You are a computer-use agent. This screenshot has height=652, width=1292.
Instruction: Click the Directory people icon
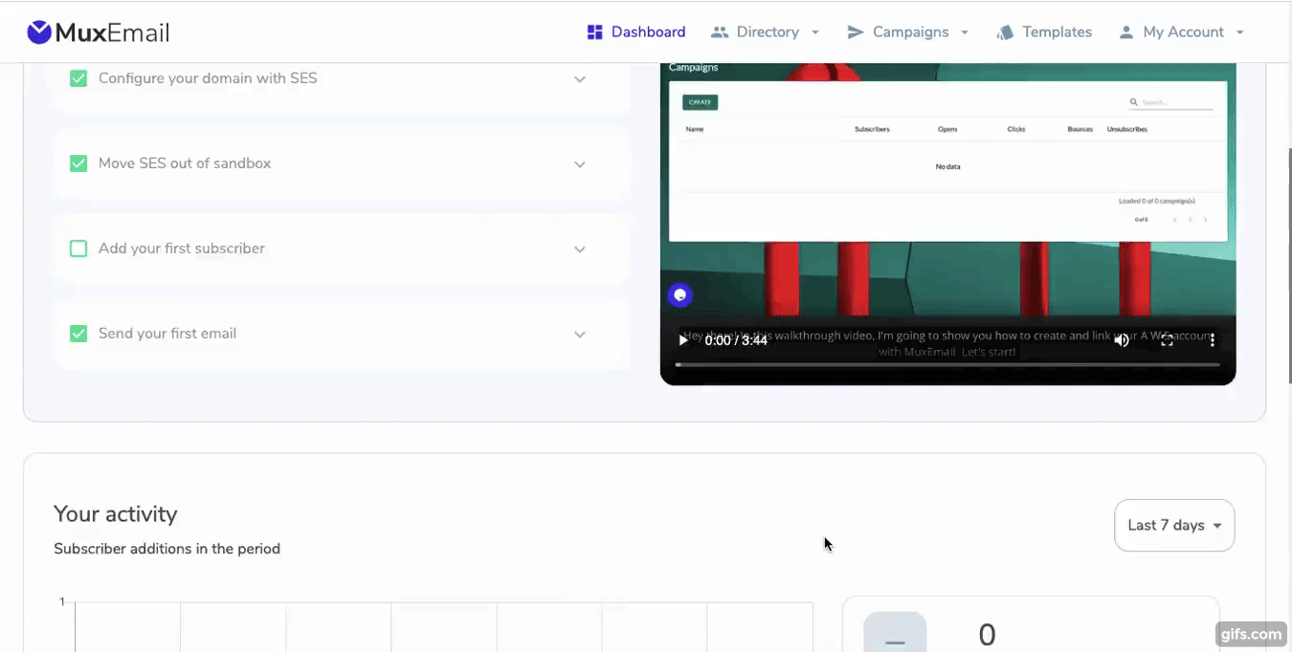720,33
